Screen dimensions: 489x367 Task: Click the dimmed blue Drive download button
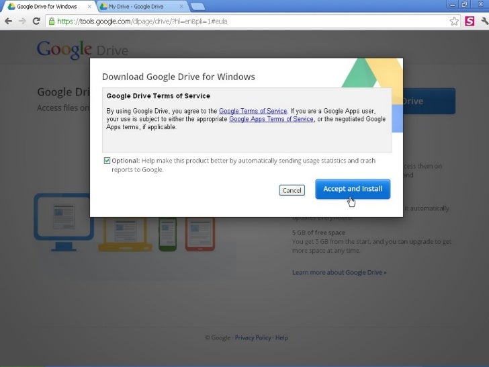click(x=429, y=101)
